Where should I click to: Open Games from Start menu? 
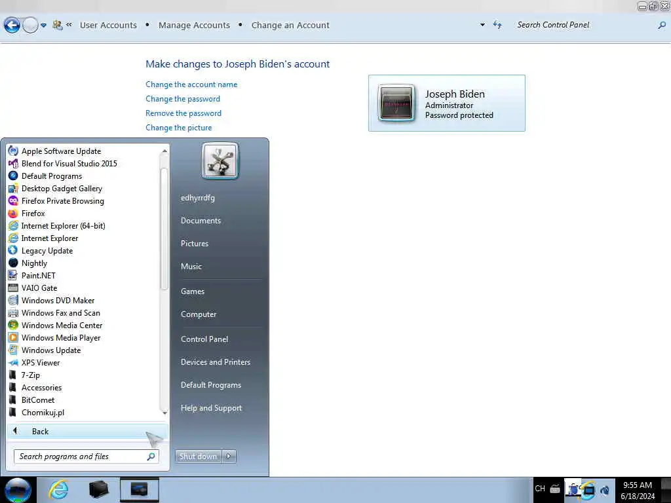click(x=193, y=291)
